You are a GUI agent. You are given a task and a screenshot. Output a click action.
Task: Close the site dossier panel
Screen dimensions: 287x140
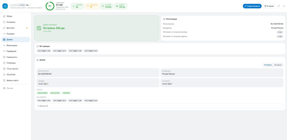point(284,6)
